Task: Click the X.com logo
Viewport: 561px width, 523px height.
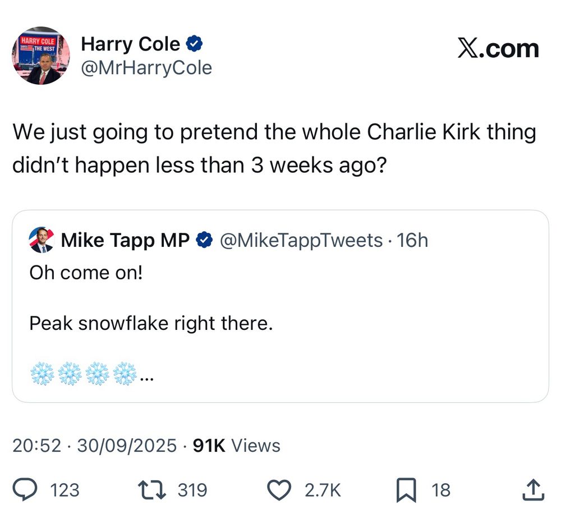Action: click(x=498, y=49)
